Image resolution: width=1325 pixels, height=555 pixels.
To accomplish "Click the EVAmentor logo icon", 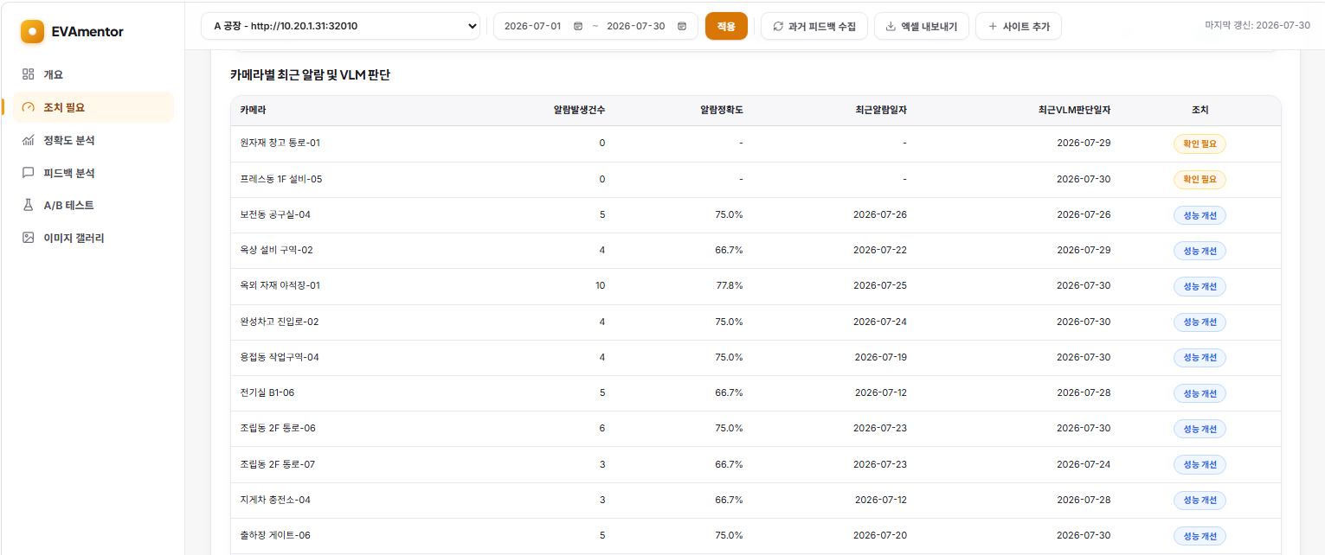I will (32, 31).
